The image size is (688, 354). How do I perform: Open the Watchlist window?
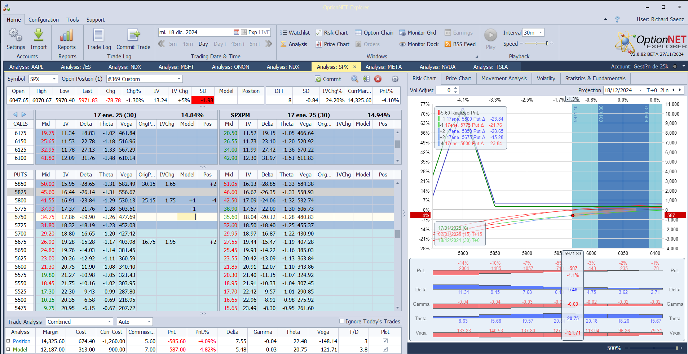coord(295,33)
